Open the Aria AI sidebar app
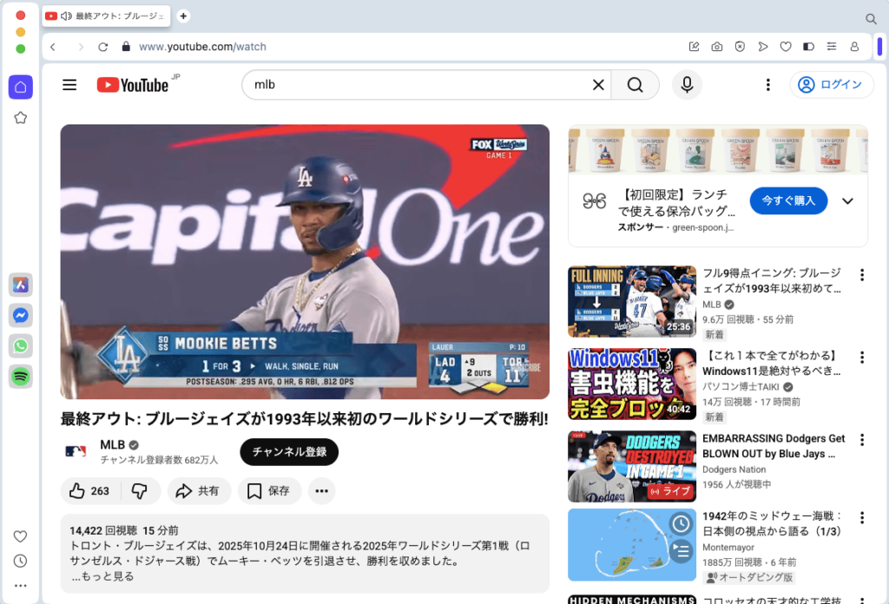The height and width of the screenshot is (604, 889). (21, 285)
